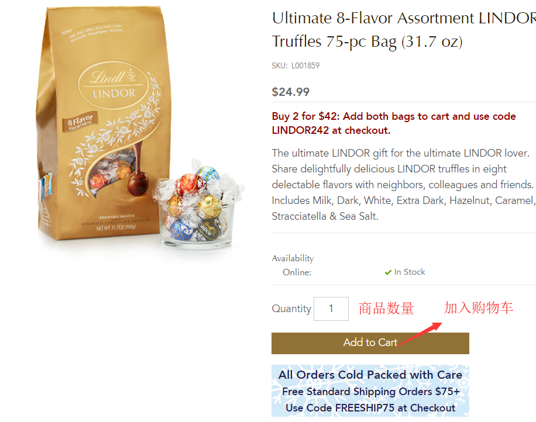
Task: Click the 8 Flavor Assortment label on bag
Action: point(80,122)
